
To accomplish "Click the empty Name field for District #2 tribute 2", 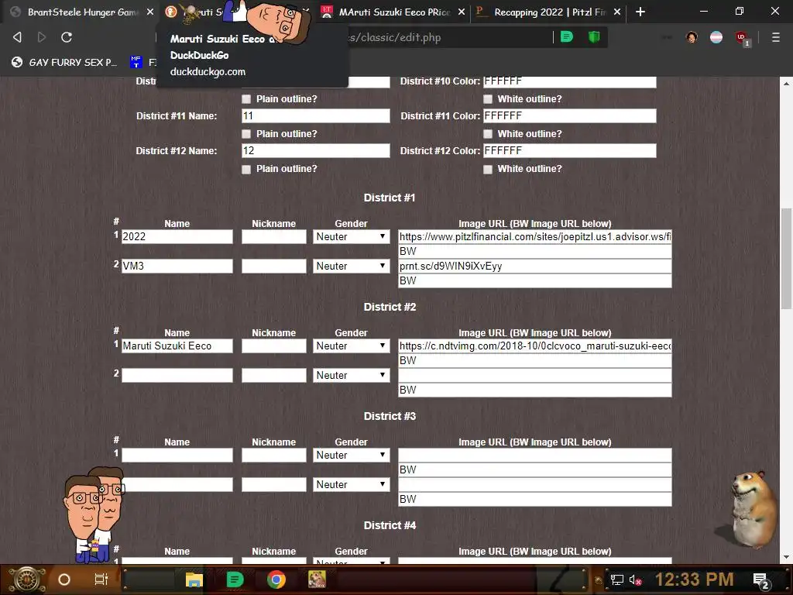I will click(177, 376).
